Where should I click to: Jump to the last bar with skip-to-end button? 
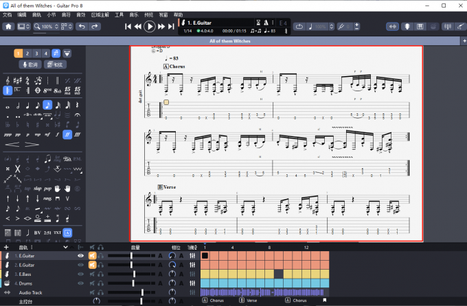tap(171, 26)
